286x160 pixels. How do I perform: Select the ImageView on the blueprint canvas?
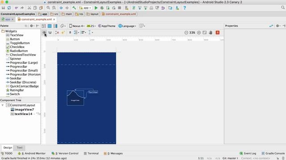[76, 98]
